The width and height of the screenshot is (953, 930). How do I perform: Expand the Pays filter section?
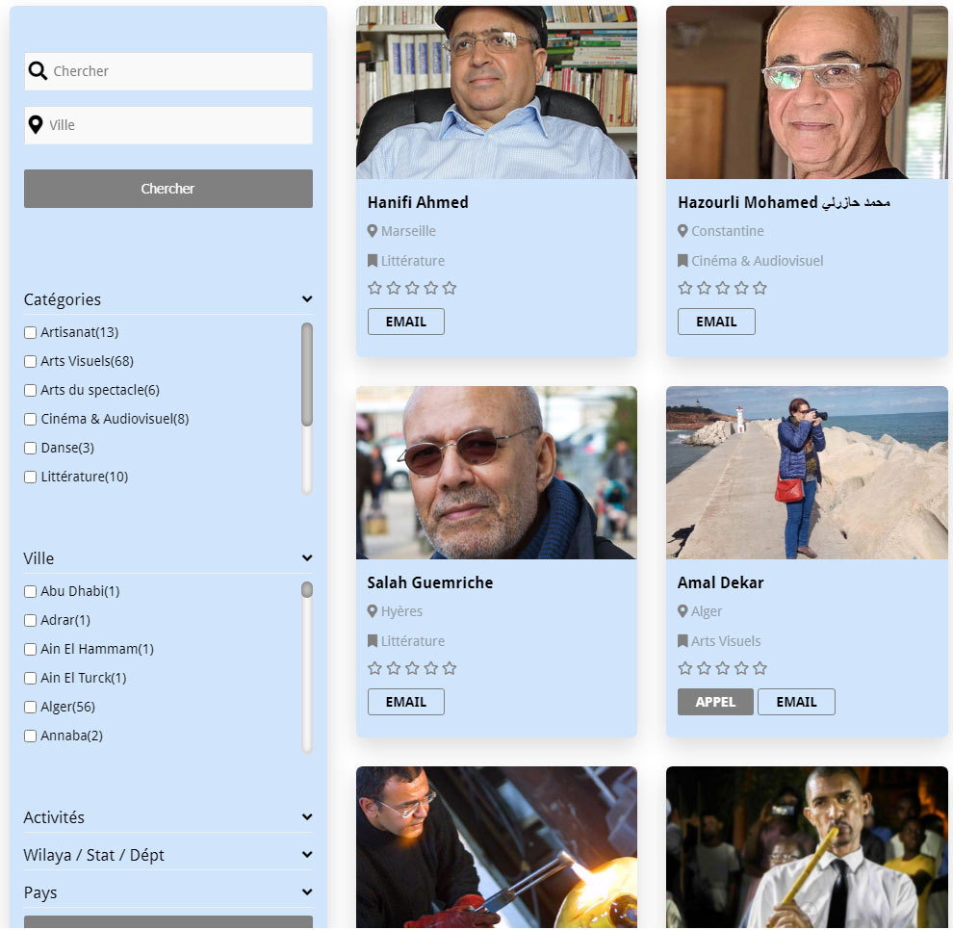point(168,892)
